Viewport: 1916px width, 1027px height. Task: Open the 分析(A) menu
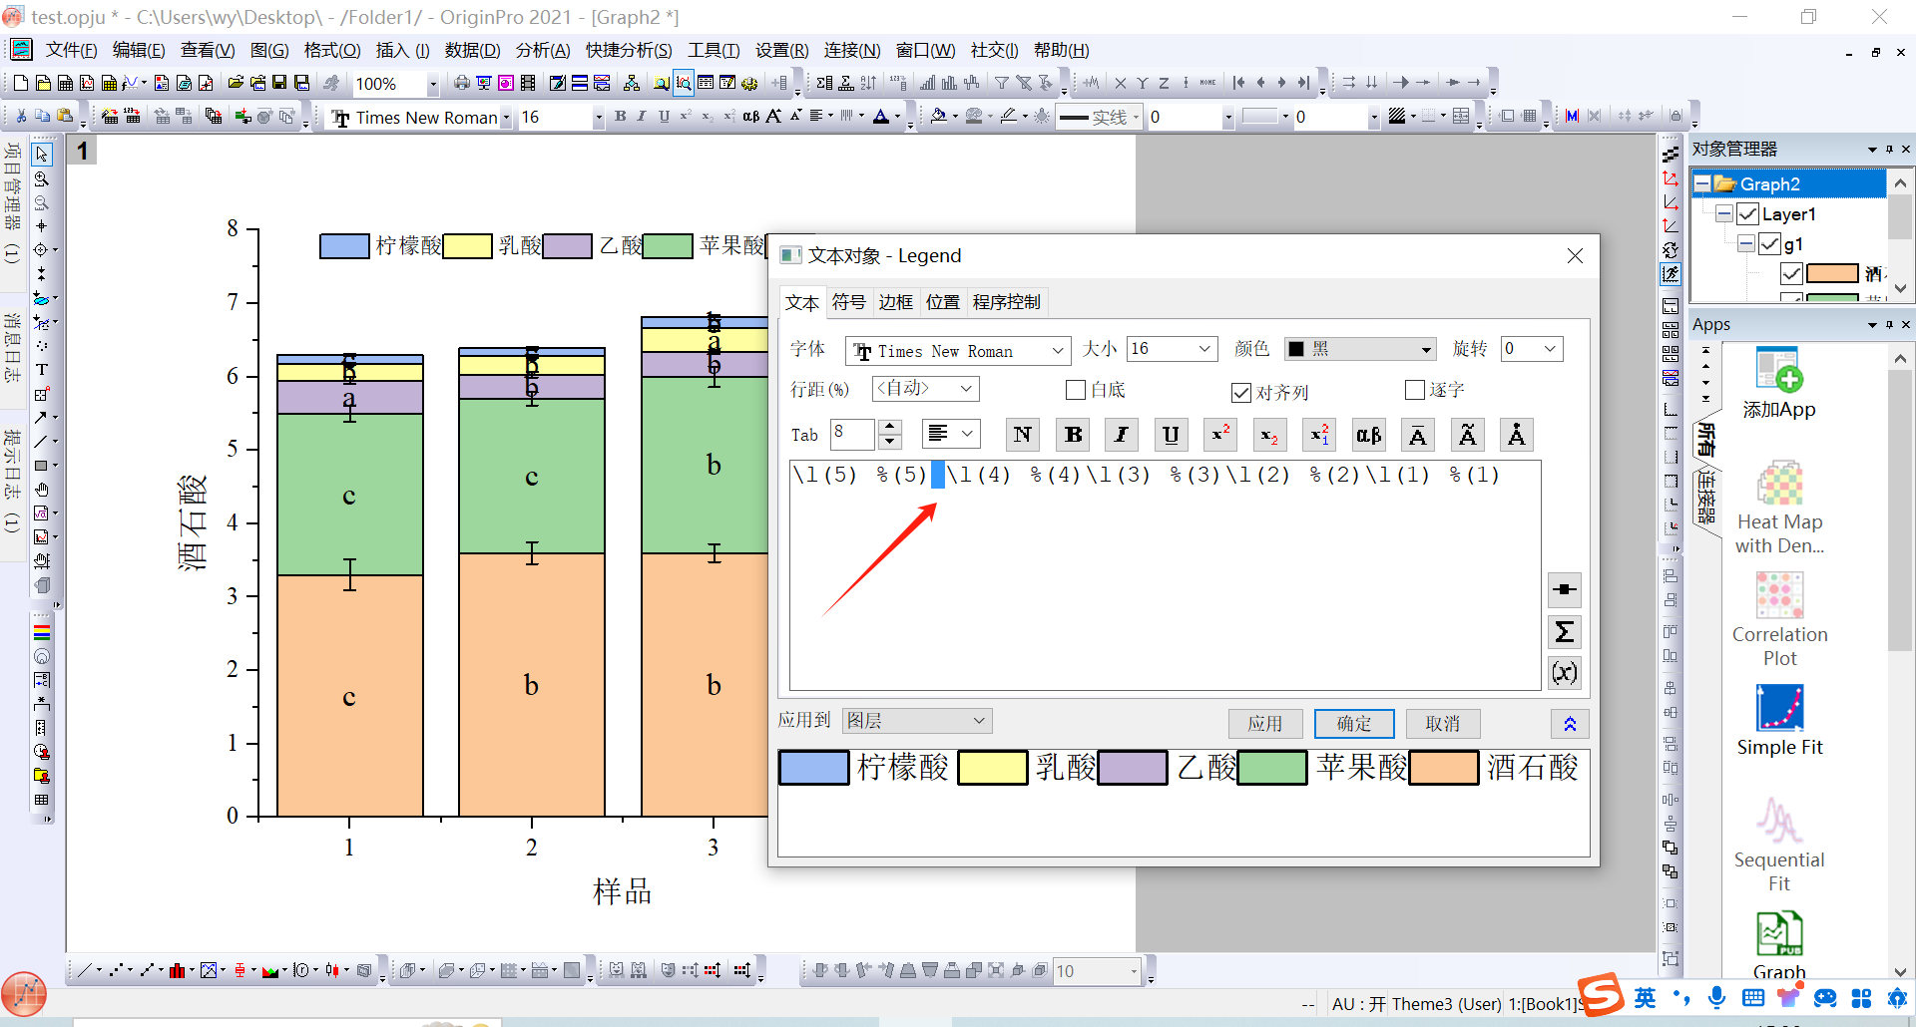(542, 50)
